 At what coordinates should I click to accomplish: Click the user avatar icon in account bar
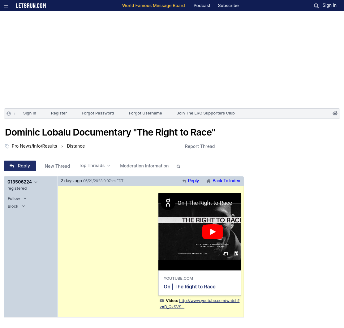[x=9, y=114]
